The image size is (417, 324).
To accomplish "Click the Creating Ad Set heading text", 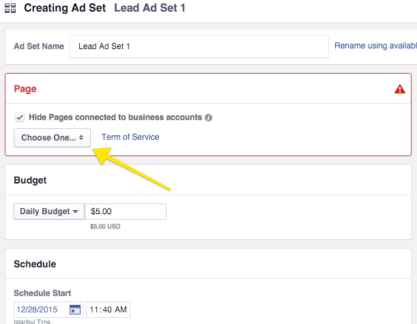I will 65,8.
